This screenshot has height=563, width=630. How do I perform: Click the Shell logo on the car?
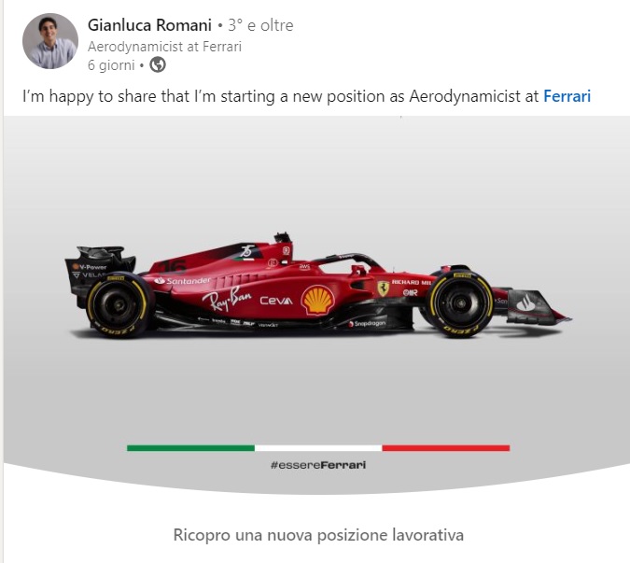point(317,300)
